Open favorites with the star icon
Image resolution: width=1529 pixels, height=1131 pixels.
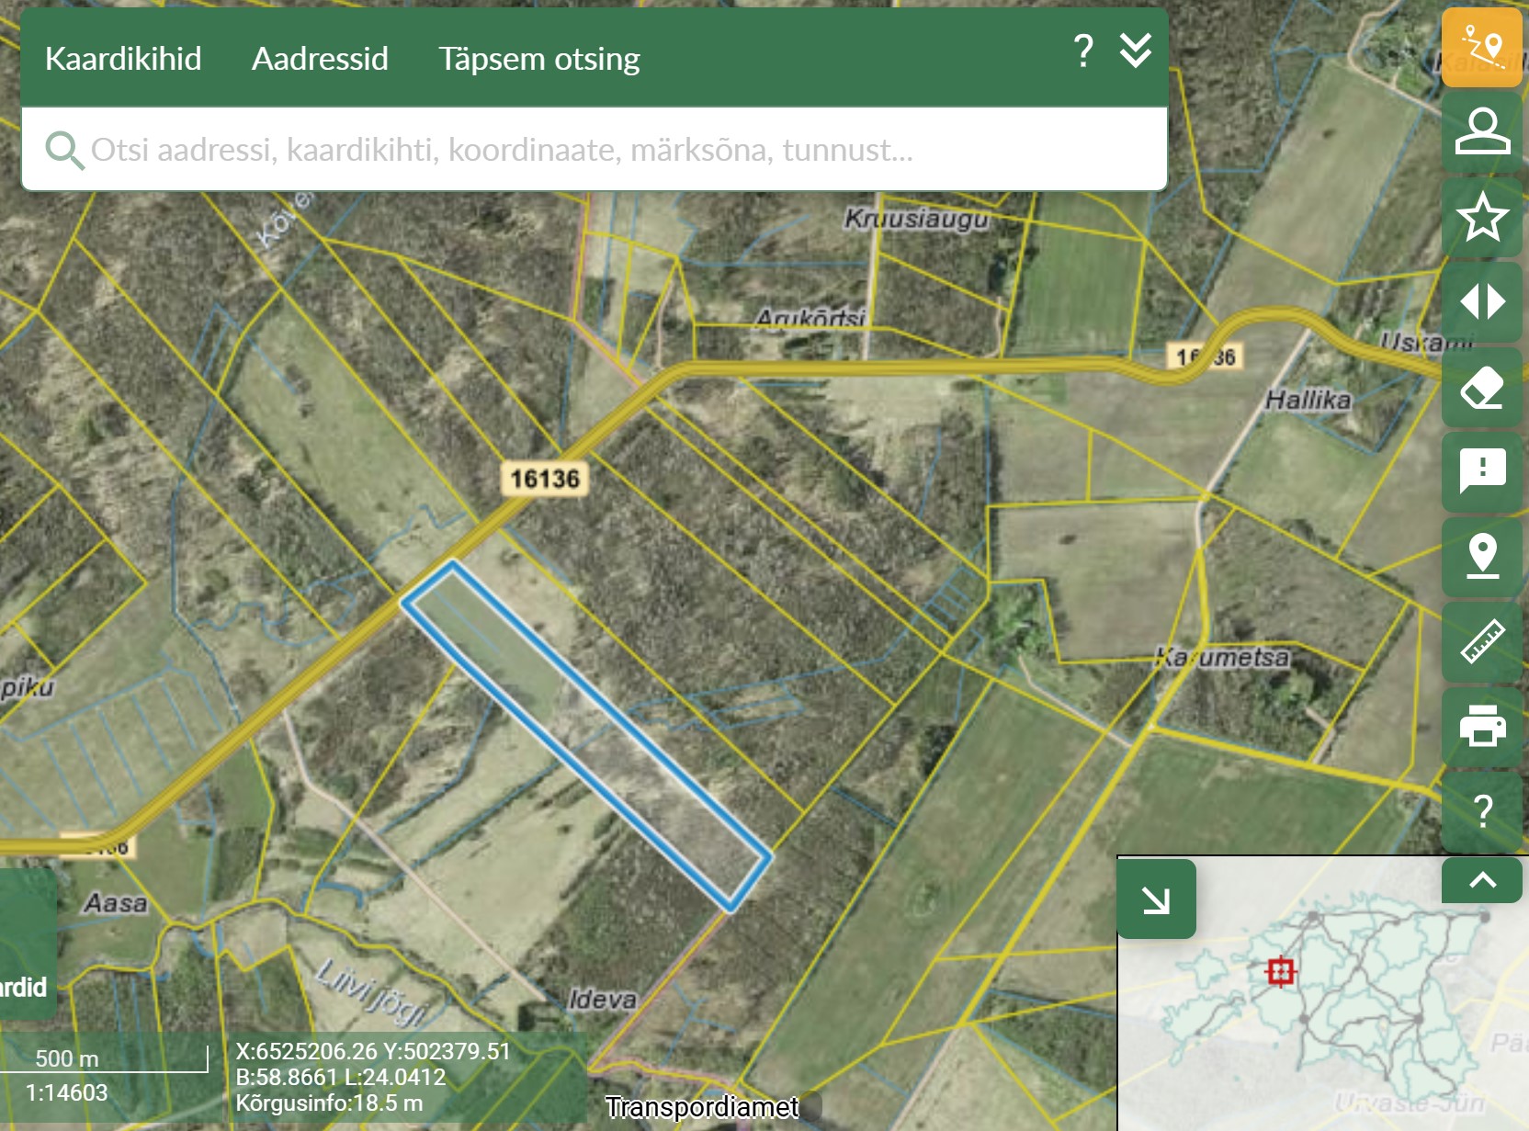point(1481,217)
